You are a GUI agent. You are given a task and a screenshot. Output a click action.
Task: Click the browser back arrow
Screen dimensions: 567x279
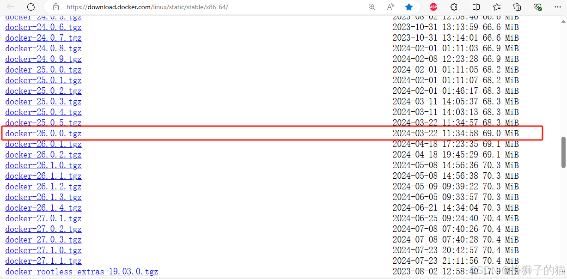point(11,7)
